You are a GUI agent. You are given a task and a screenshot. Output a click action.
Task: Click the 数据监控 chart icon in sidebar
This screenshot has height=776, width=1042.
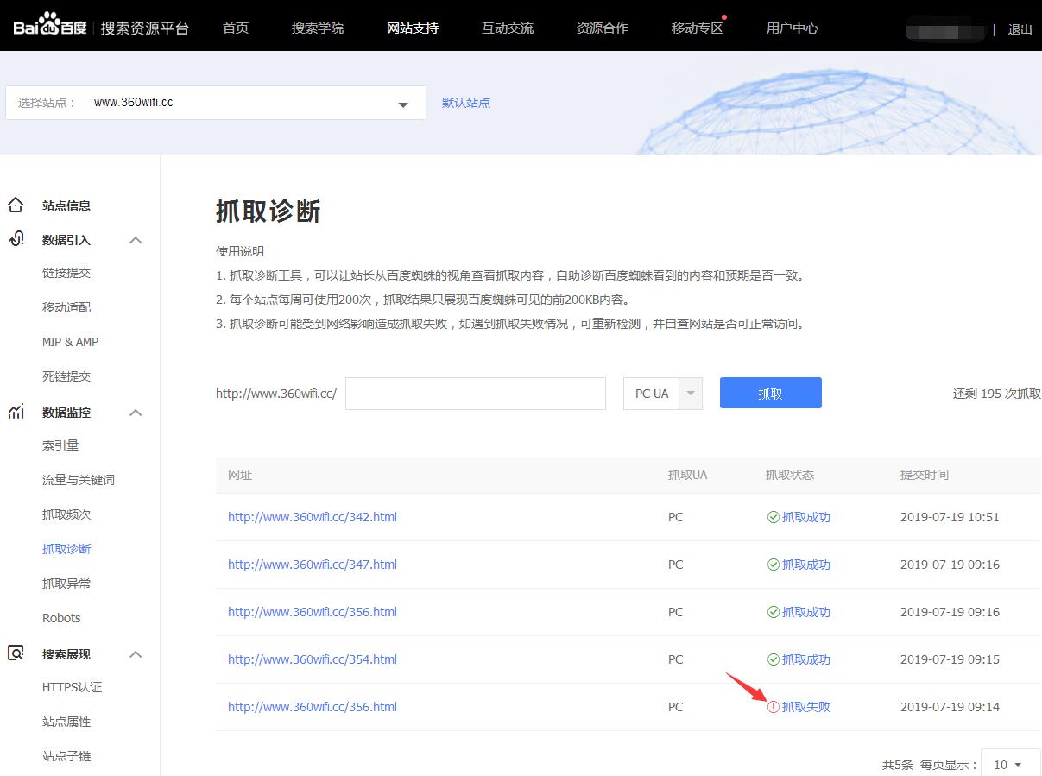pos(15,412)
